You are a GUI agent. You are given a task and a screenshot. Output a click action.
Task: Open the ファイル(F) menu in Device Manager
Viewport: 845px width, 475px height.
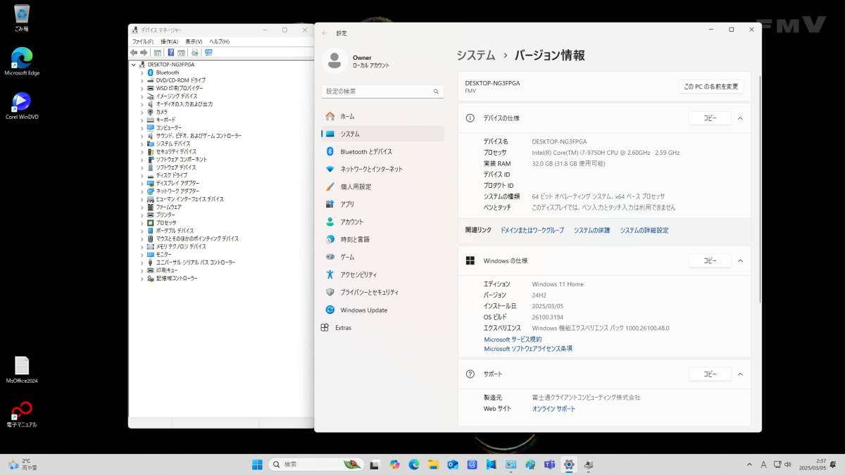pyautogui.click(x=142, y=42)
